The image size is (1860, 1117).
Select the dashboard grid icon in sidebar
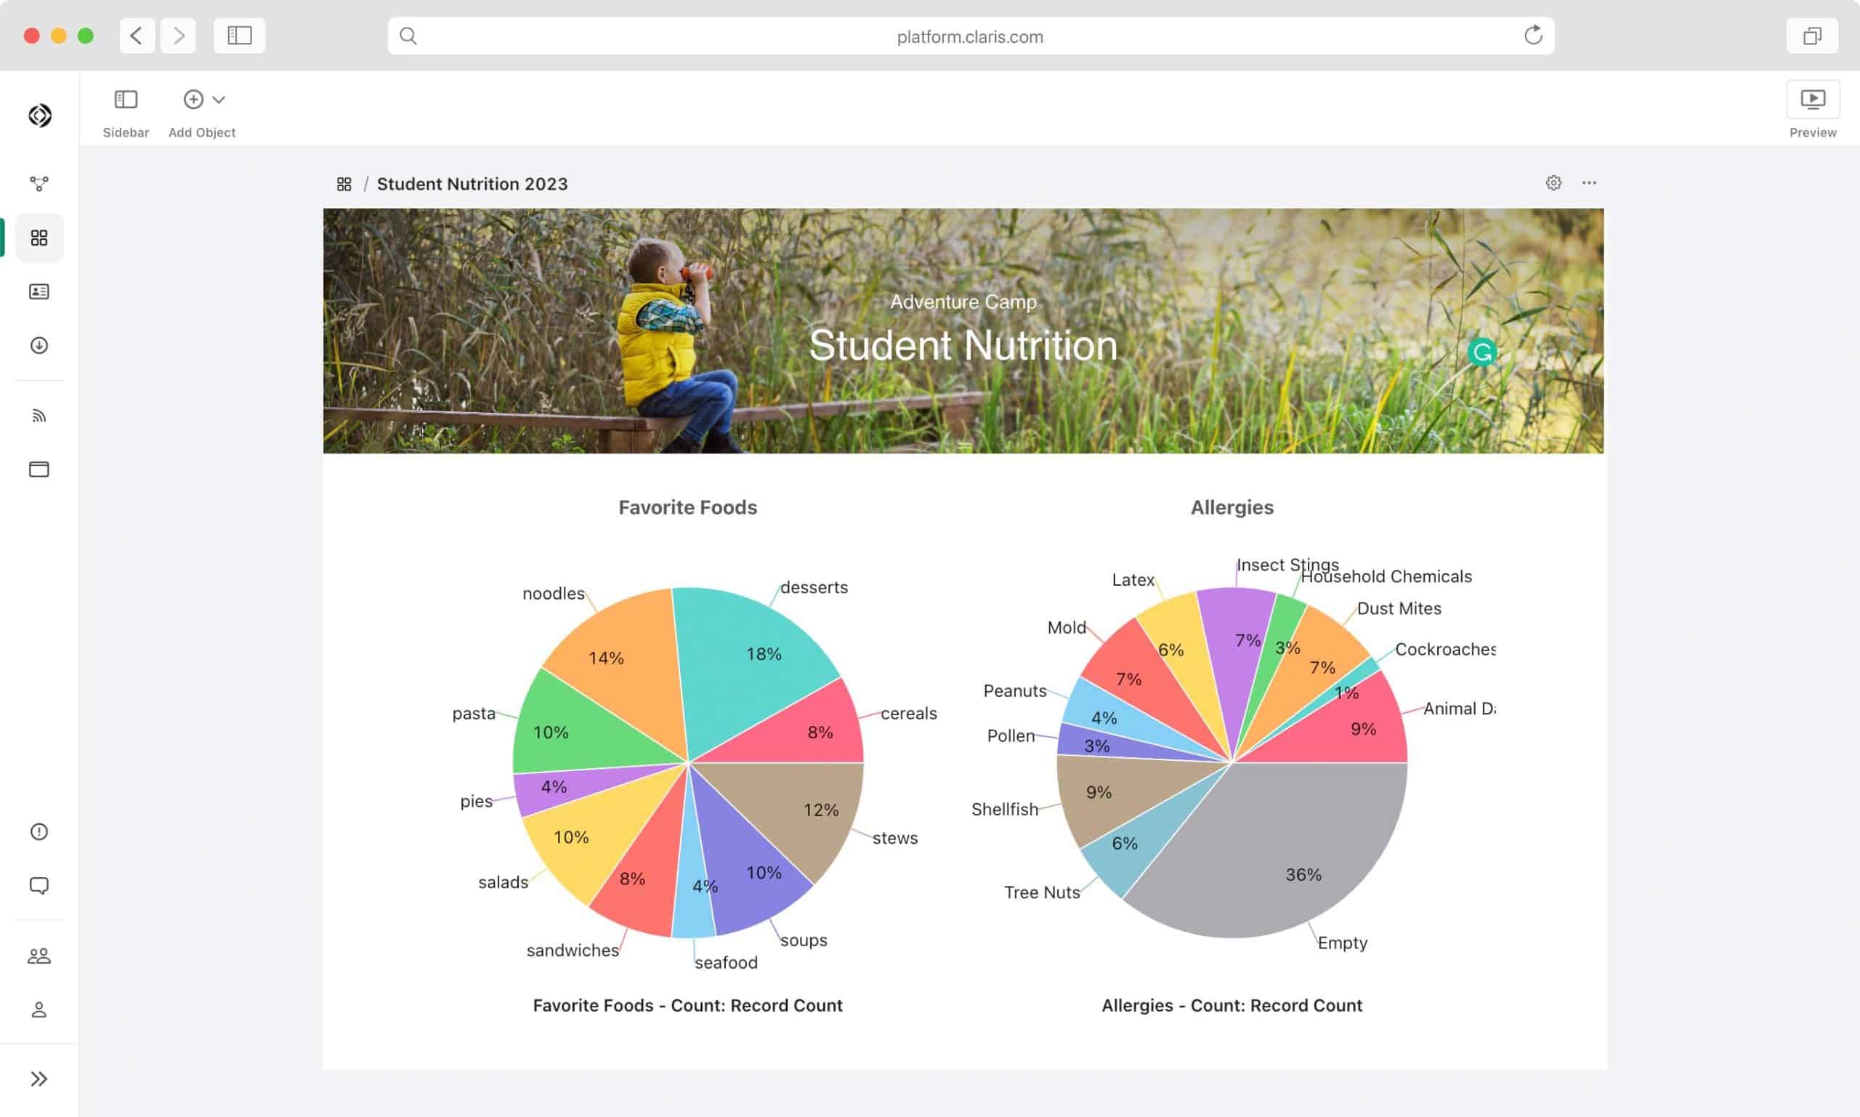(x=39, y=238)
